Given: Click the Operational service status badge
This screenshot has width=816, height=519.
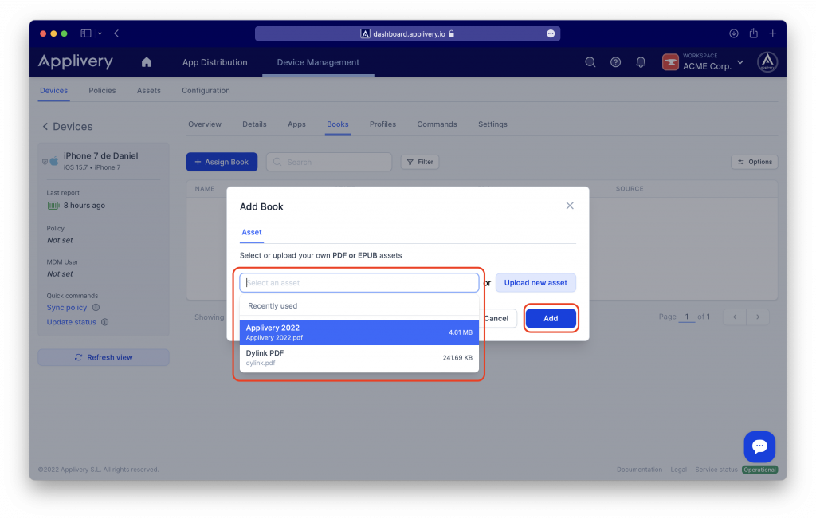Looking at the screenshot, I should [x=759, y=469].
